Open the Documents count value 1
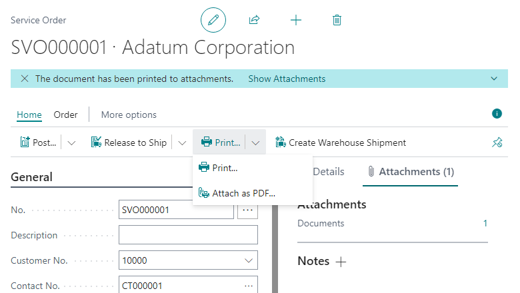The image size is (520, 293). [x=485, y=223]
